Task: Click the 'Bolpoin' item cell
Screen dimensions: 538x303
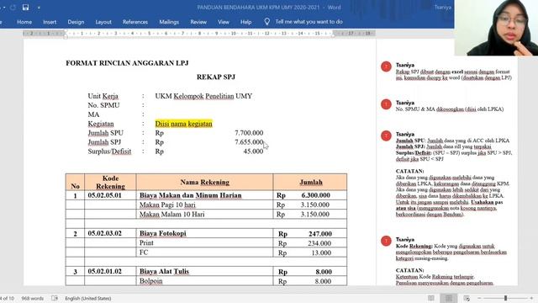Action: (x=204, y=281)
